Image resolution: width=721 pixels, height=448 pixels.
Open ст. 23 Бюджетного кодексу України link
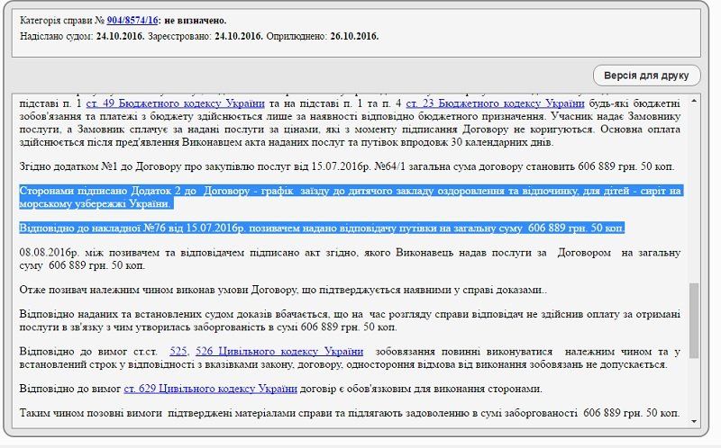point(495,103)
